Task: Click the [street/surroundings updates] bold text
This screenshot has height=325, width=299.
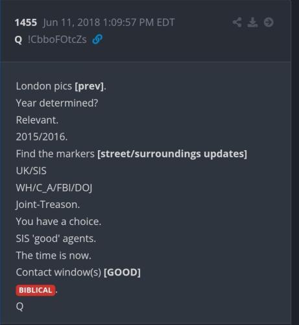Action: tap(172, 154)
